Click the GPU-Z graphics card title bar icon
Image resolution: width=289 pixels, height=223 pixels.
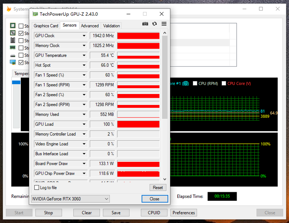pos(35,14)
